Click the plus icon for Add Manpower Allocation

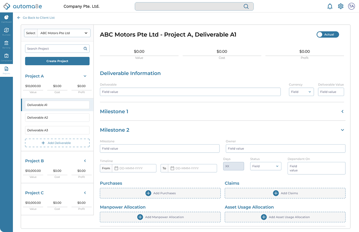(140, 217)
